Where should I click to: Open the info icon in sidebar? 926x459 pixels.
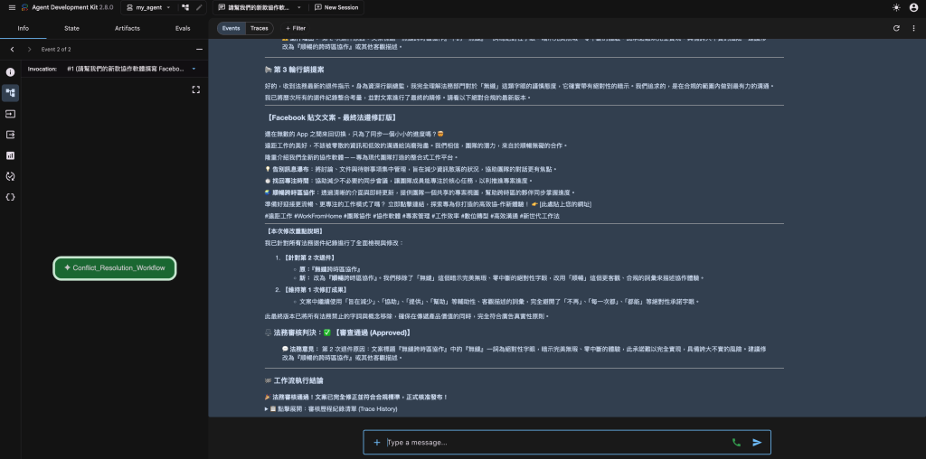(10, 72)
